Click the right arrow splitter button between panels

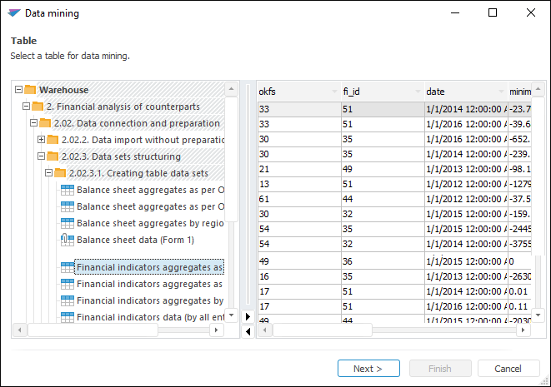pos(248,317)
